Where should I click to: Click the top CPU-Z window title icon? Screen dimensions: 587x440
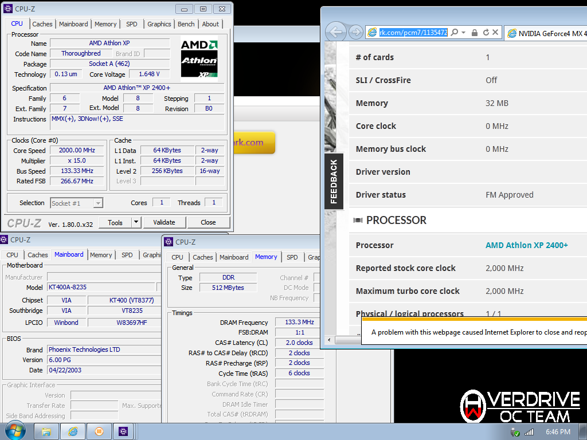pos(7,8)
